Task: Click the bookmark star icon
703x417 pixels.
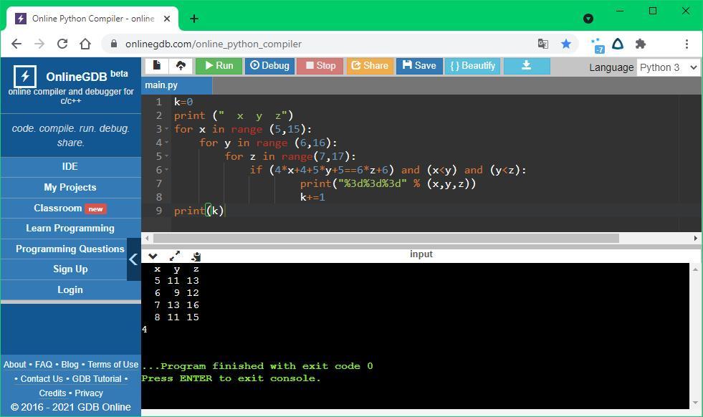Action: 566,44
